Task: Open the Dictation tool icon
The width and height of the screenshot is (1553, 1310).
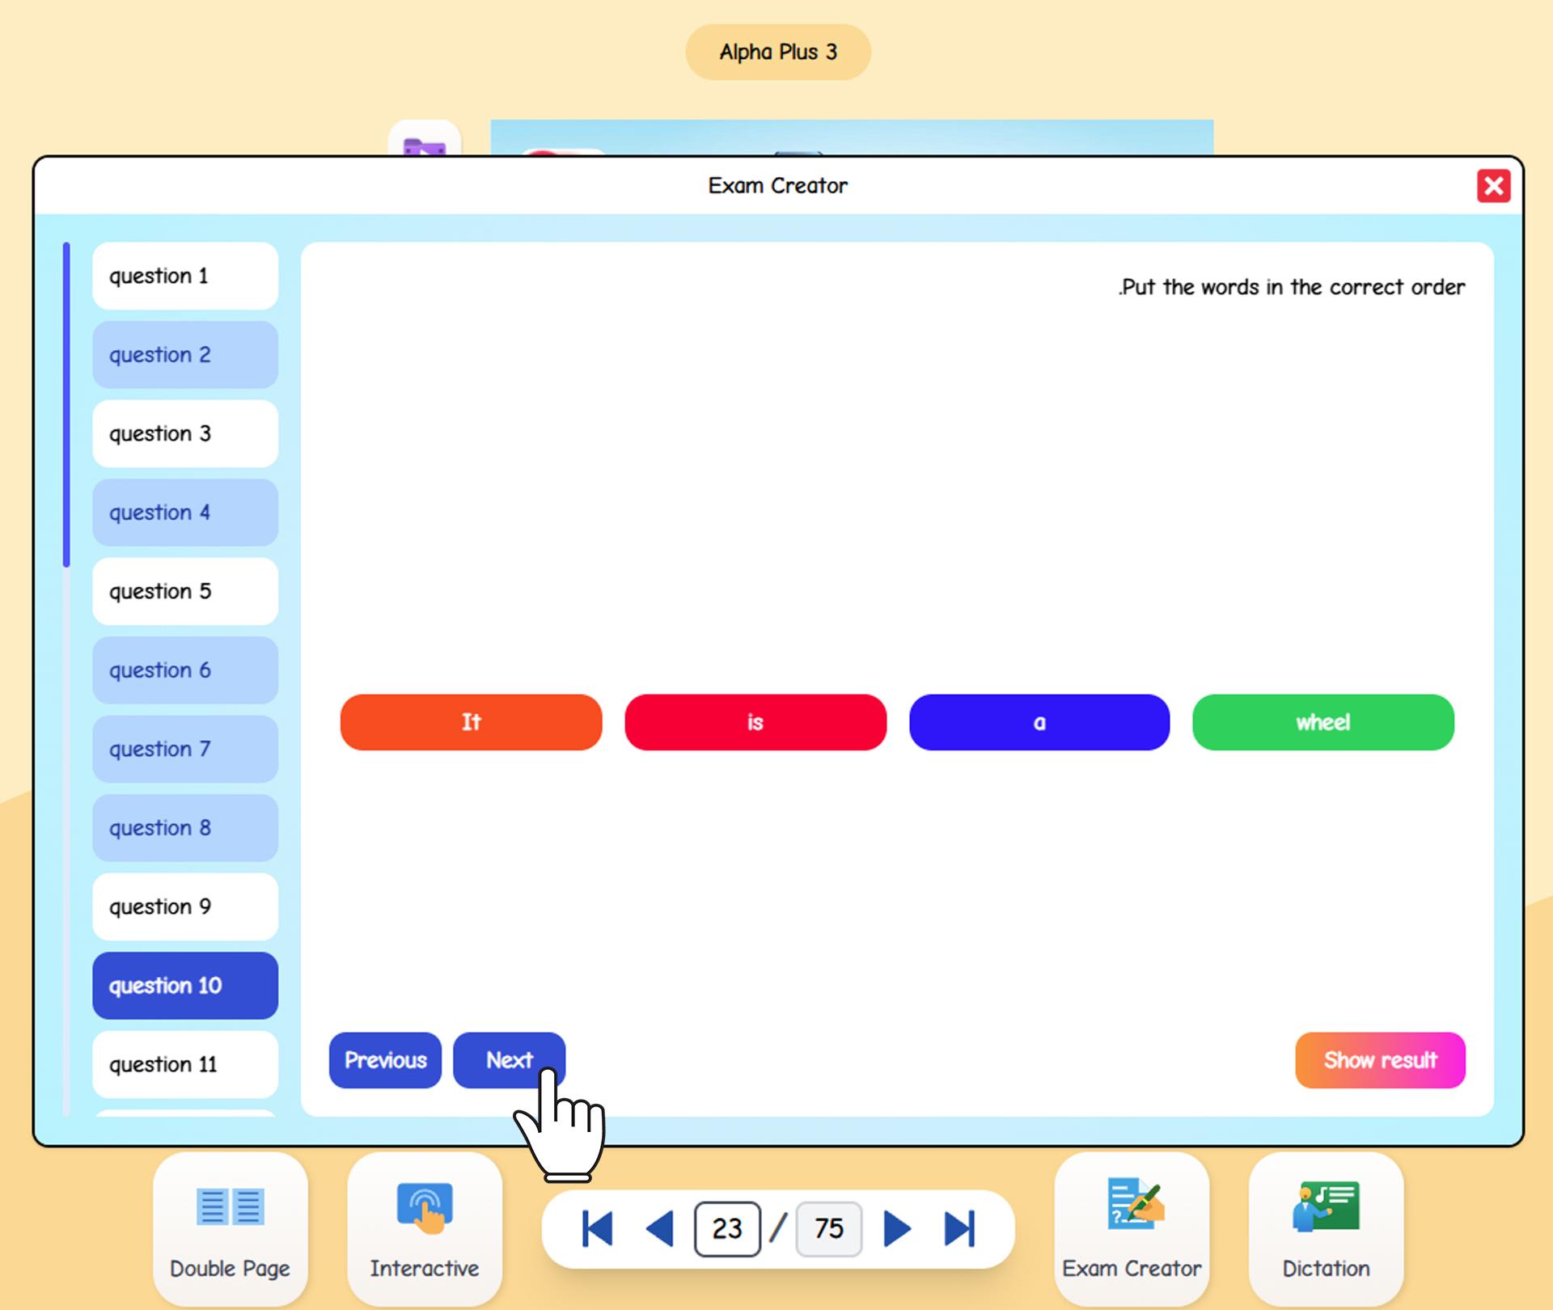Action: 1326,1228
